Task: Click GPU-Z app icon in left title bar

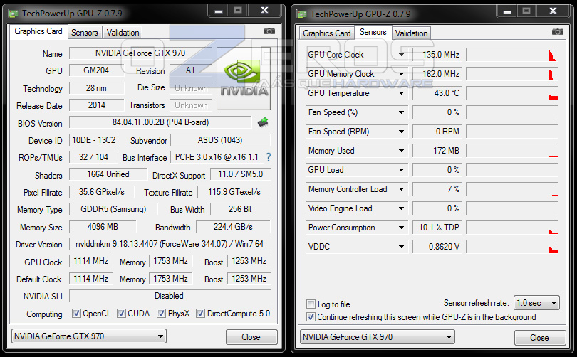Action: [x=14, y=14]
